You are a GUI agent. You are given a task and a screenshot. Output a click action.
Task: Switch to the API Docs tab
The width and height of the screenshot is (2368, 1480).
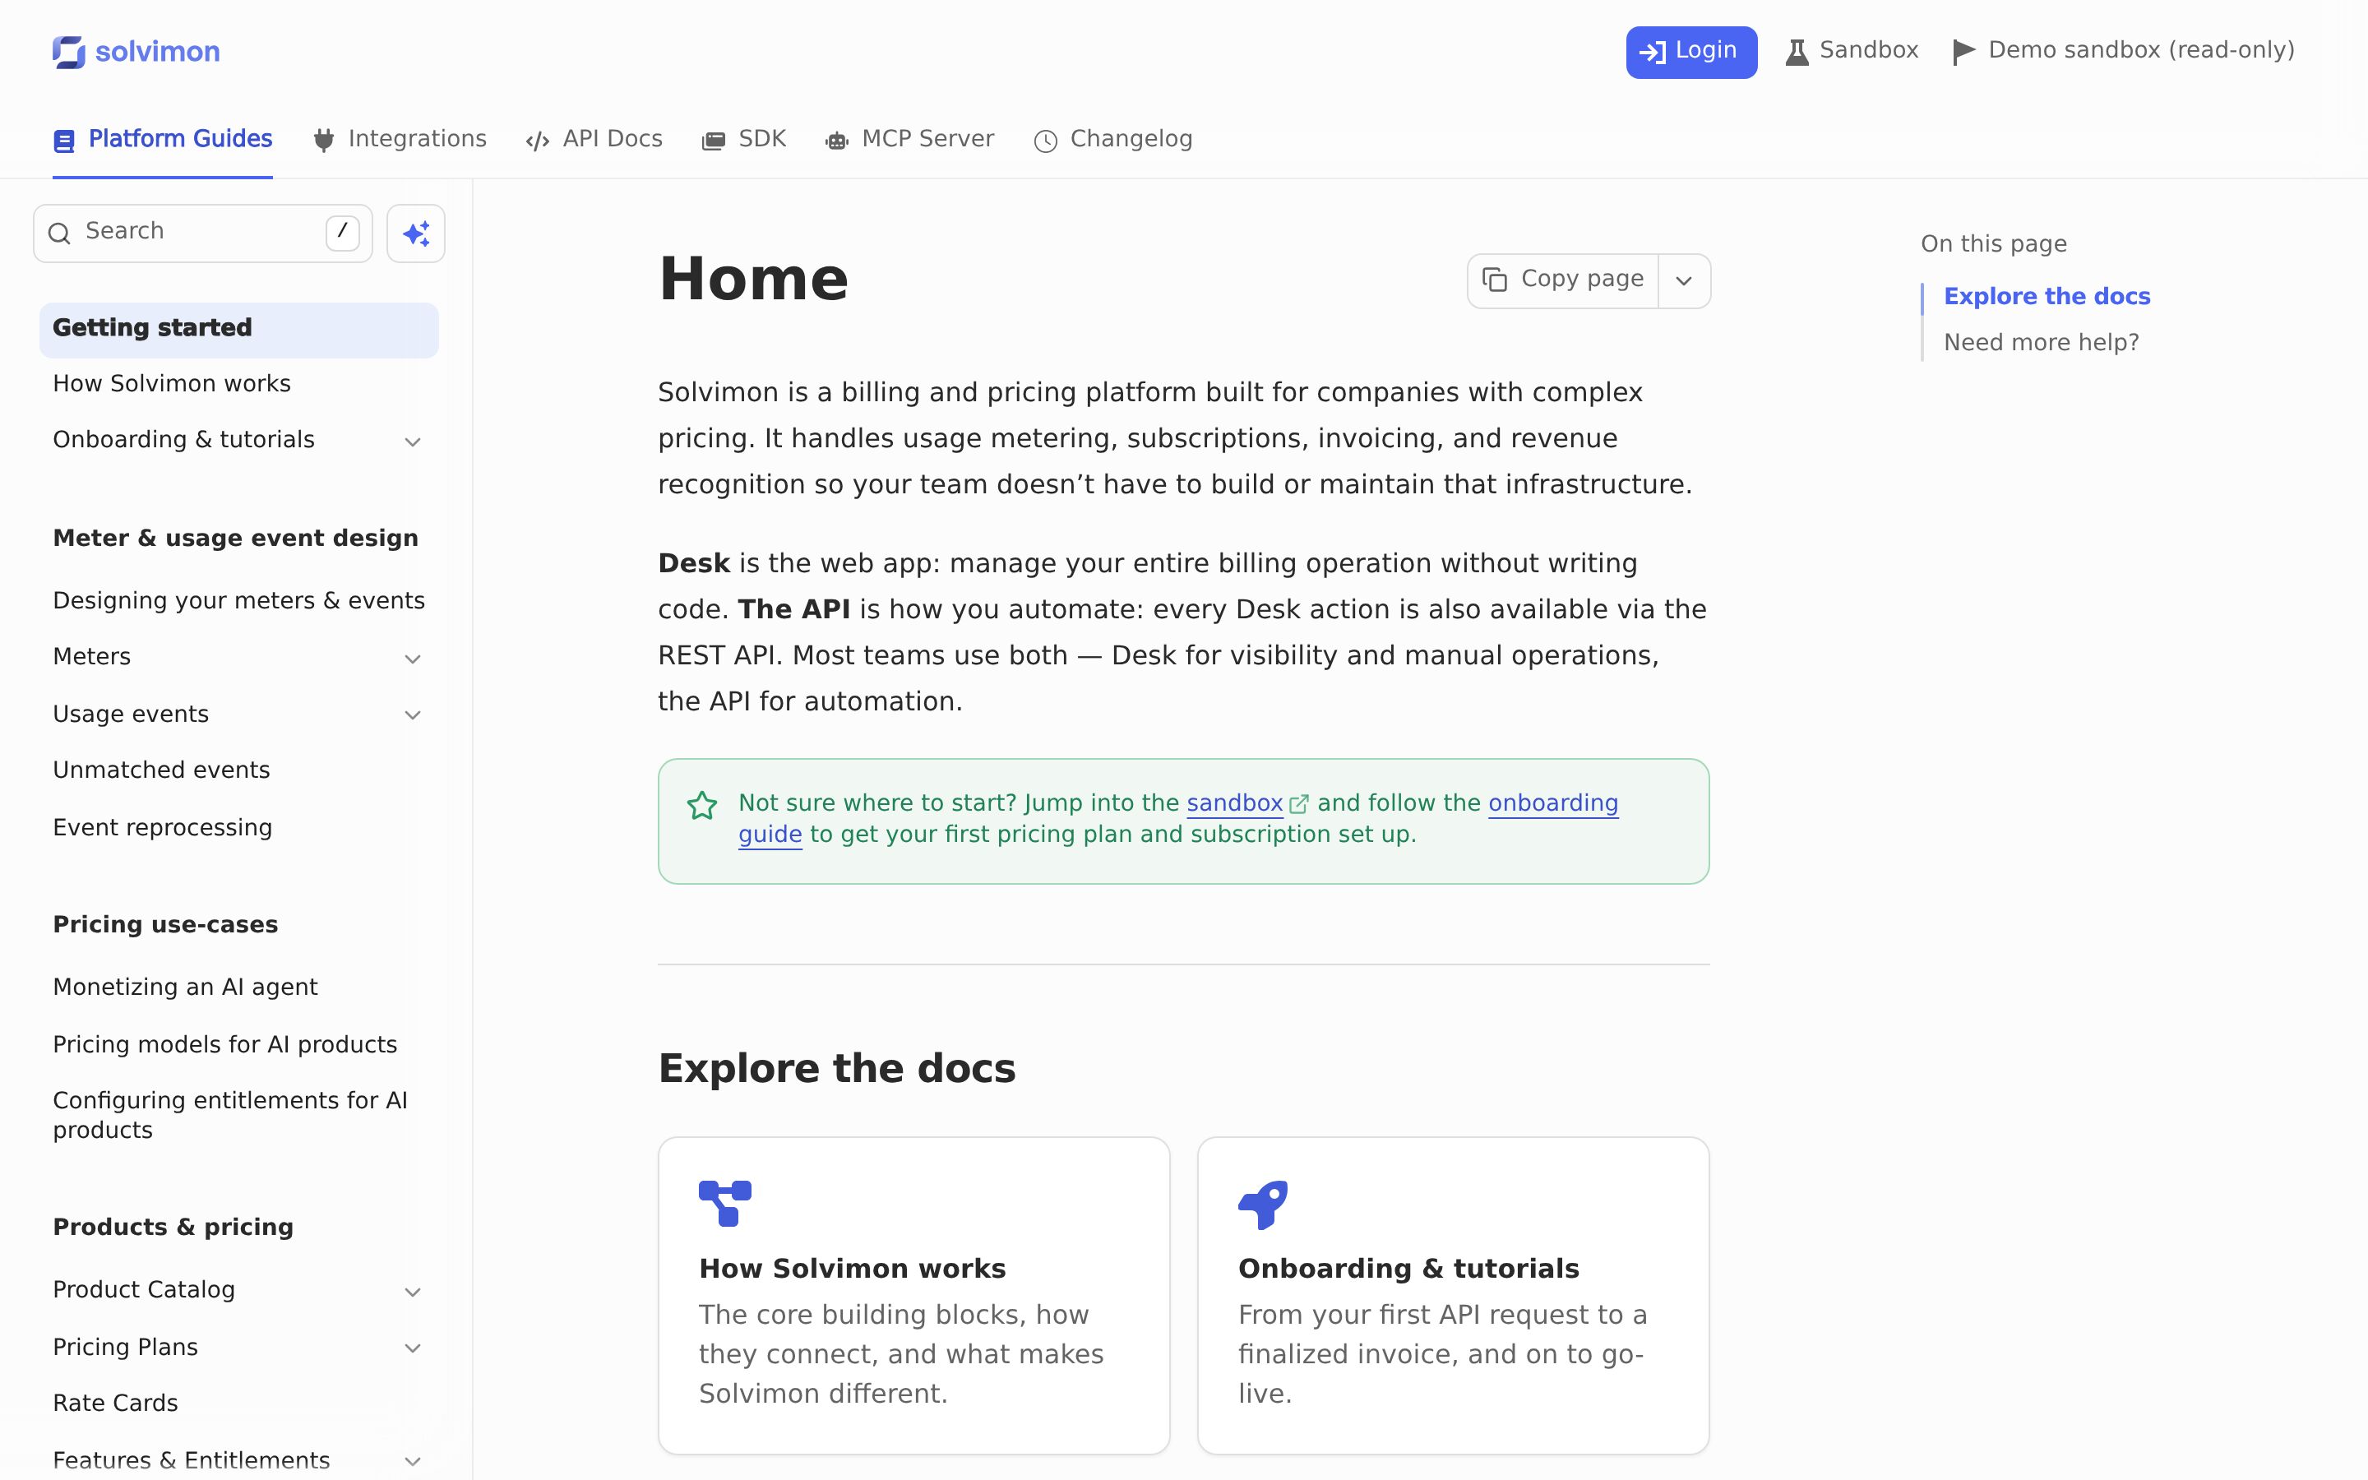tap(594, 139)
